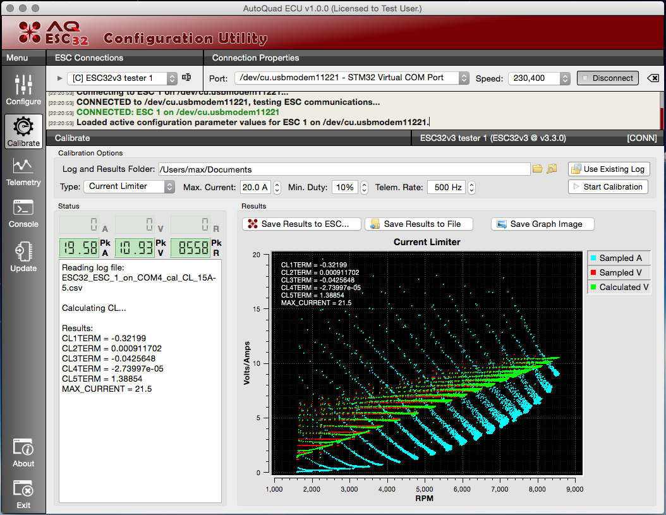Clear the log with the delete icon
666x515 pixels.
tap(653, 78)
